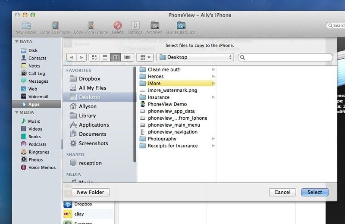Switch to list view in file dialog
This screenshot has height=224, width=345.
pyautogui.click(x=105, y=57)
